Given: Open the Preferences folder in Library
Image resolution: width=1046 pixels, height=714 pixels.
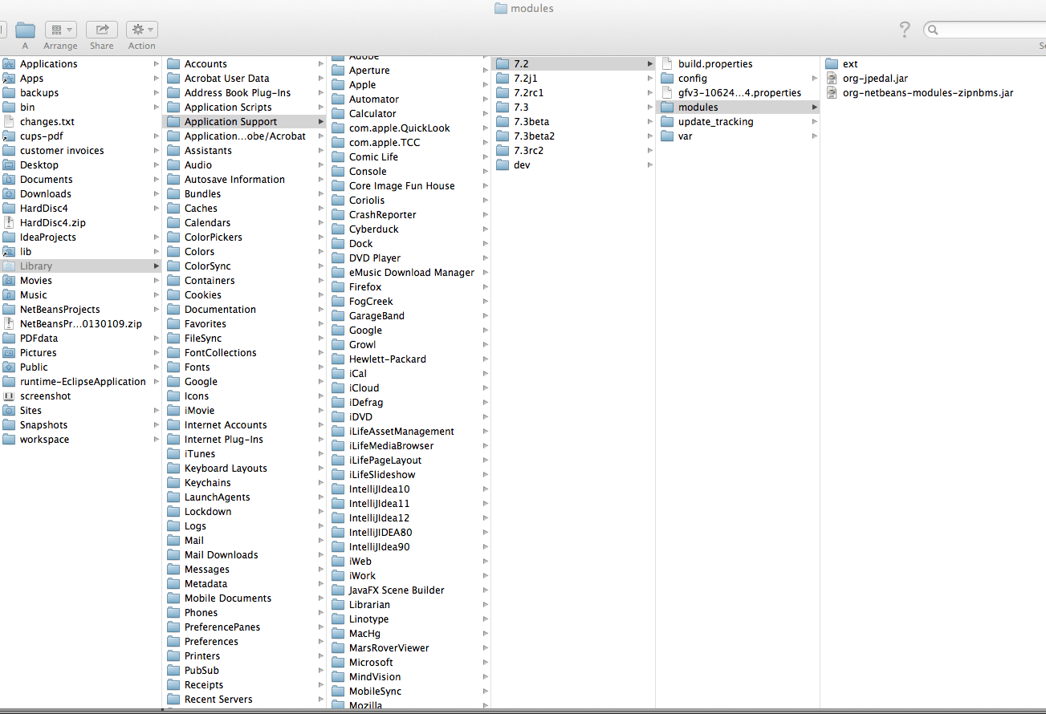Looking at the screenshot, I should (x=211, y=642).
